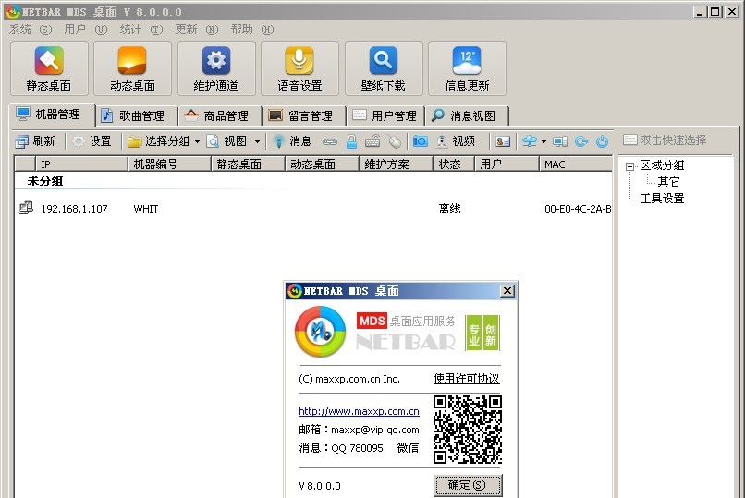Sort by the 动态桌面 column header
The width and height of the screenshot is (745, 498).
[322, 164]
